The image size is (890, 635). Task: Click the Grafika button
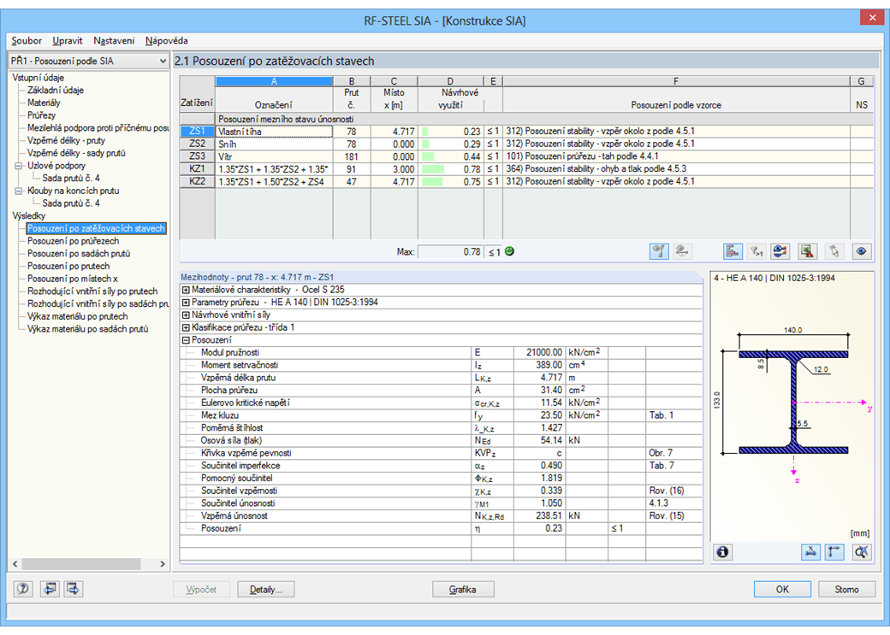click(x=463, y=590)
